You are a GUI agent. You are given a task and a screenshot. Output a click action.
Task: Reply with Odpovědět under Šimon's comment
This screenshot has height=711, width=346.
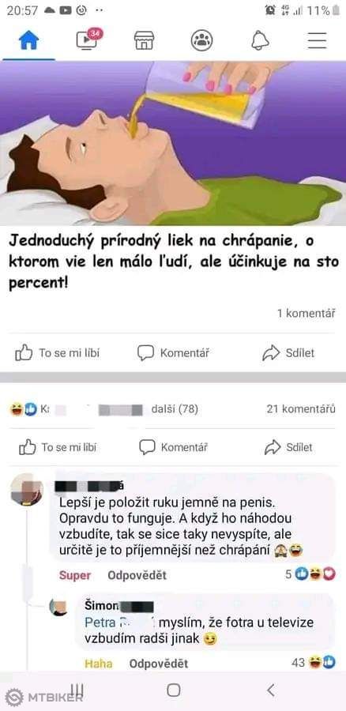(x=159, y=664)
